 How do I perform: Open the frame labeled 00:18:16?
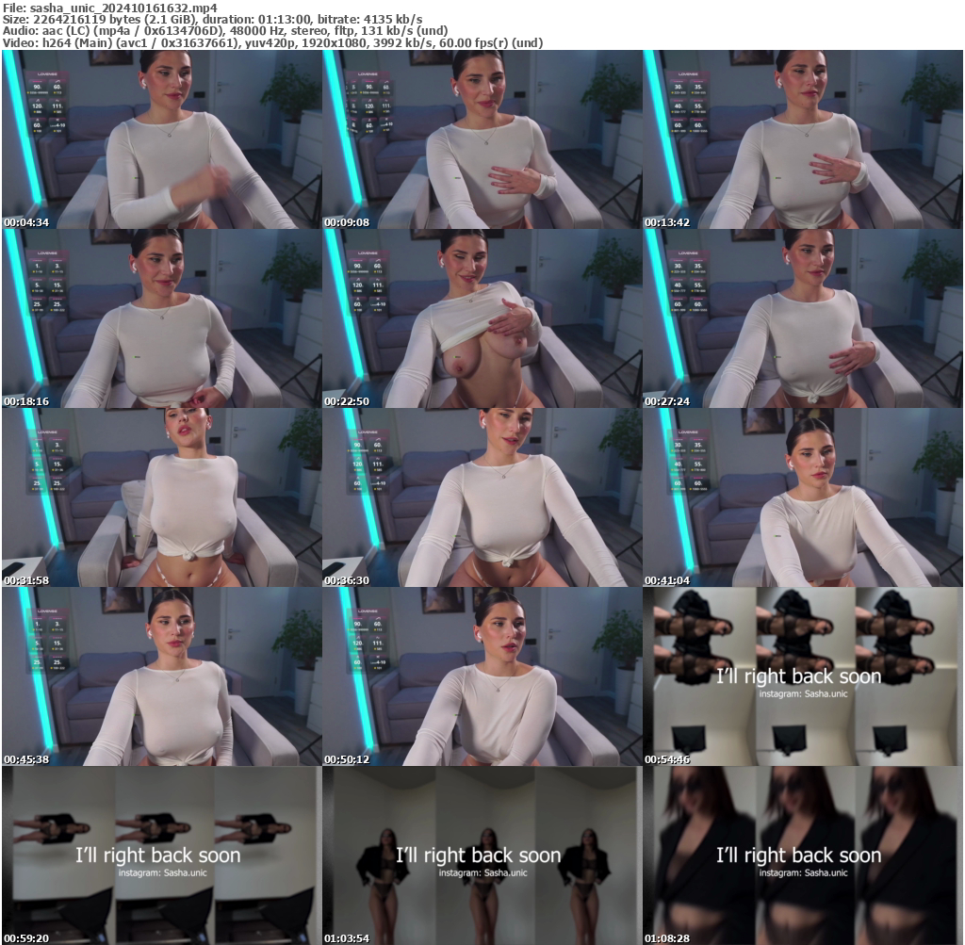(x=161, y=318)
